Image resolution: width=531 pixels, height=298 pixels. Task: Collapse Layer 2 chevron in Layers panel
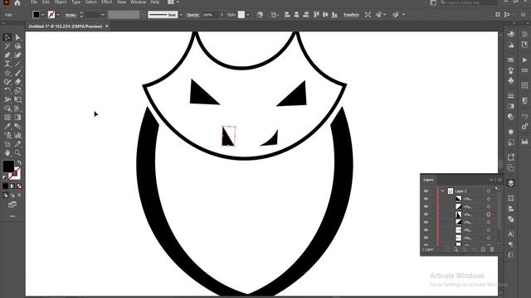[x=442, y=191]
